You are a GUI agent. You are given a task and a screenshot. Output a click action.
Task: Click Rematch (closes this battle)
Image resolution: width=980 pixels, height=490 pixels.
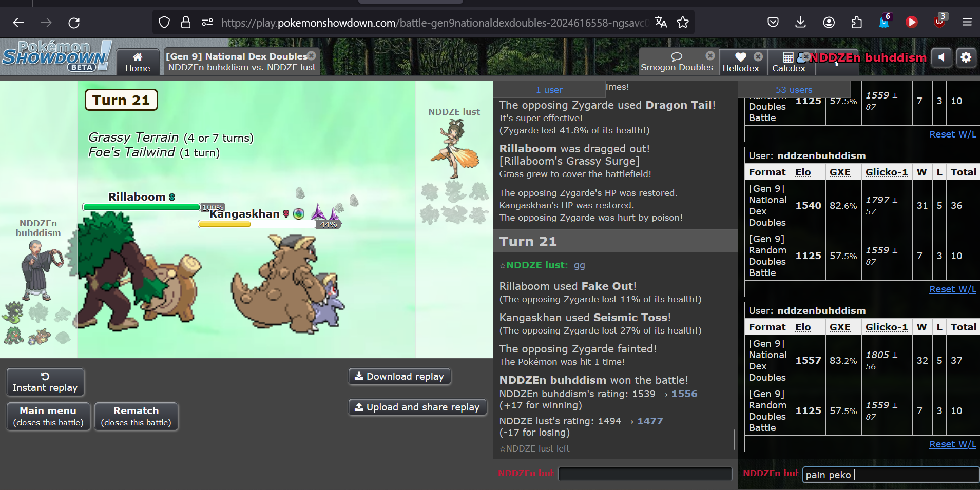(x=136, y=416)
